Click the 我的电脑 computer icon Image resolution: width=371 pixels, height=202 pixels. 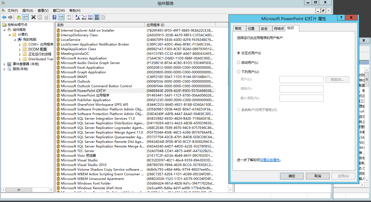point(20,40)
